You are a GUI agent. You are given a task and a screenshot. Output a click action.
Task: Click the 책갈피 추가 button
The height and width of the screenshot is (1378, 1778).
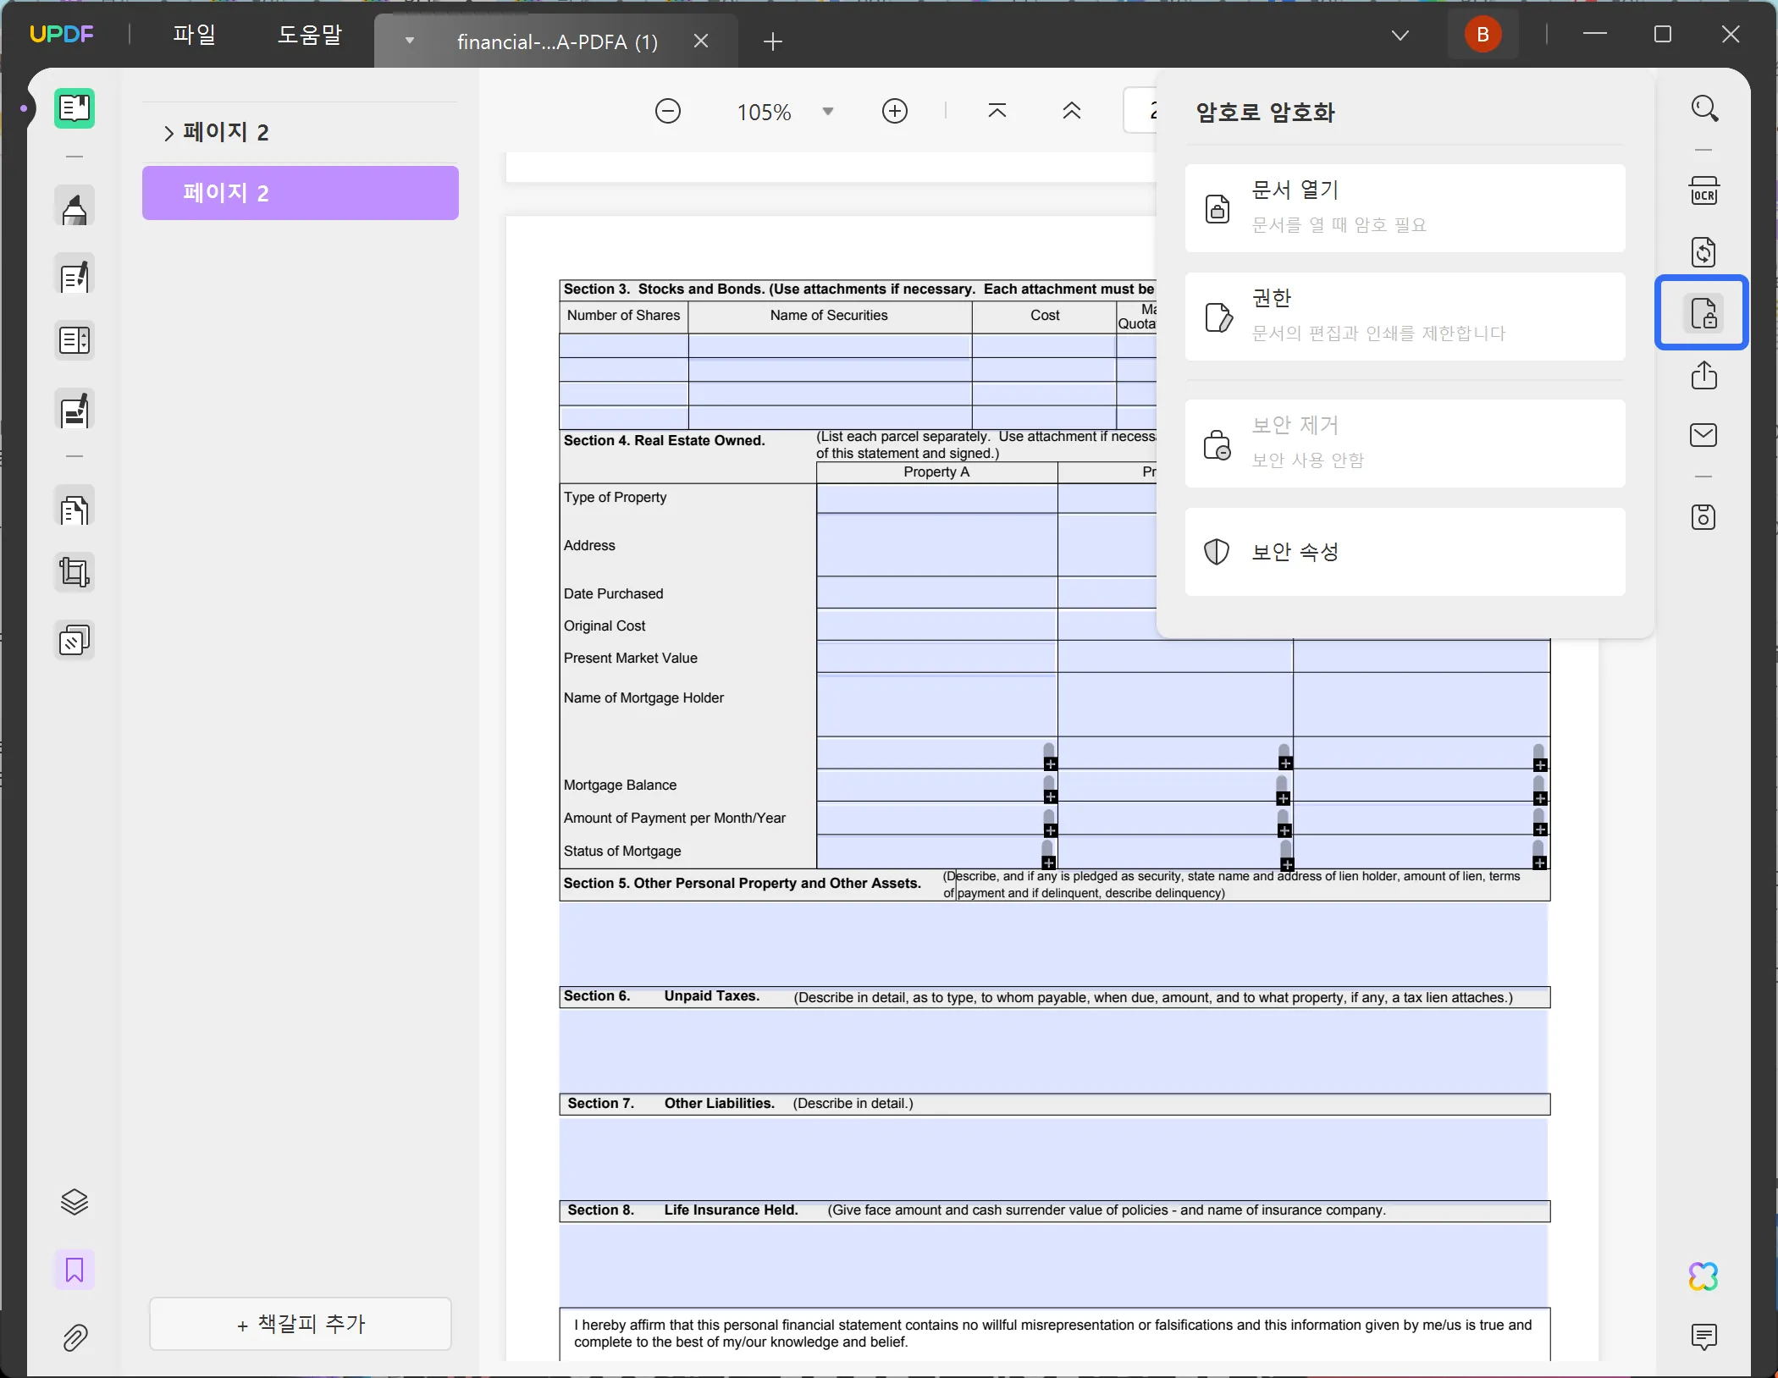click(x=301, y=1324)
